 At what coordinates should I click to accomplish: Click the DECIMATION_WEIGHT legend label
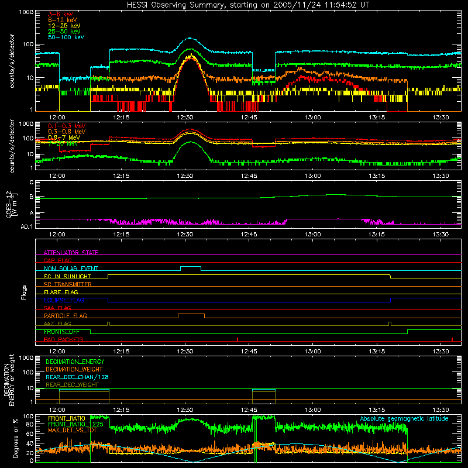point(74,369)
